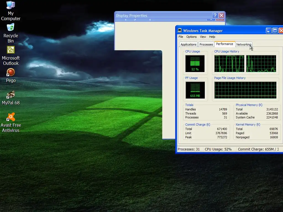Click Physical Memory Available value 2362868
This screenshot has height=212, width=283.
point(272,113)
